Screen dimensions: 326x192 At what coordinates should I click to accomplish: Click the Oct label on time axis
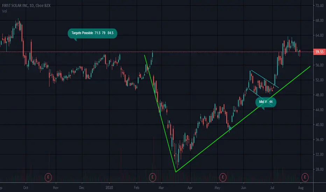[x=26, y=188]
